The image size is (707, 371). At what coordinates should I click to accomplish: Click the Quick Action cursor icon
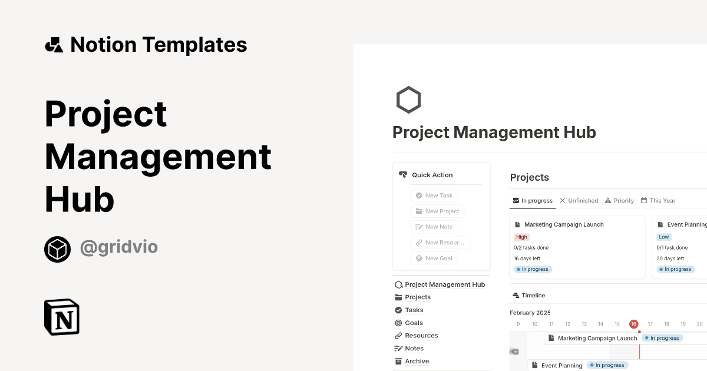click(x=404, y=174)
